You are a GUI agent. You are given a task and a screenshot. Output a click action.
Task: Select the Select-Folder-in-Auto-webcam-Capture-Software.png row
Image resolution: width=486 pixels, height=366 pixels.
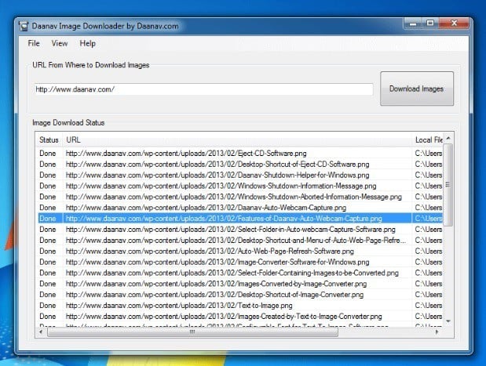tap(240, 230)
